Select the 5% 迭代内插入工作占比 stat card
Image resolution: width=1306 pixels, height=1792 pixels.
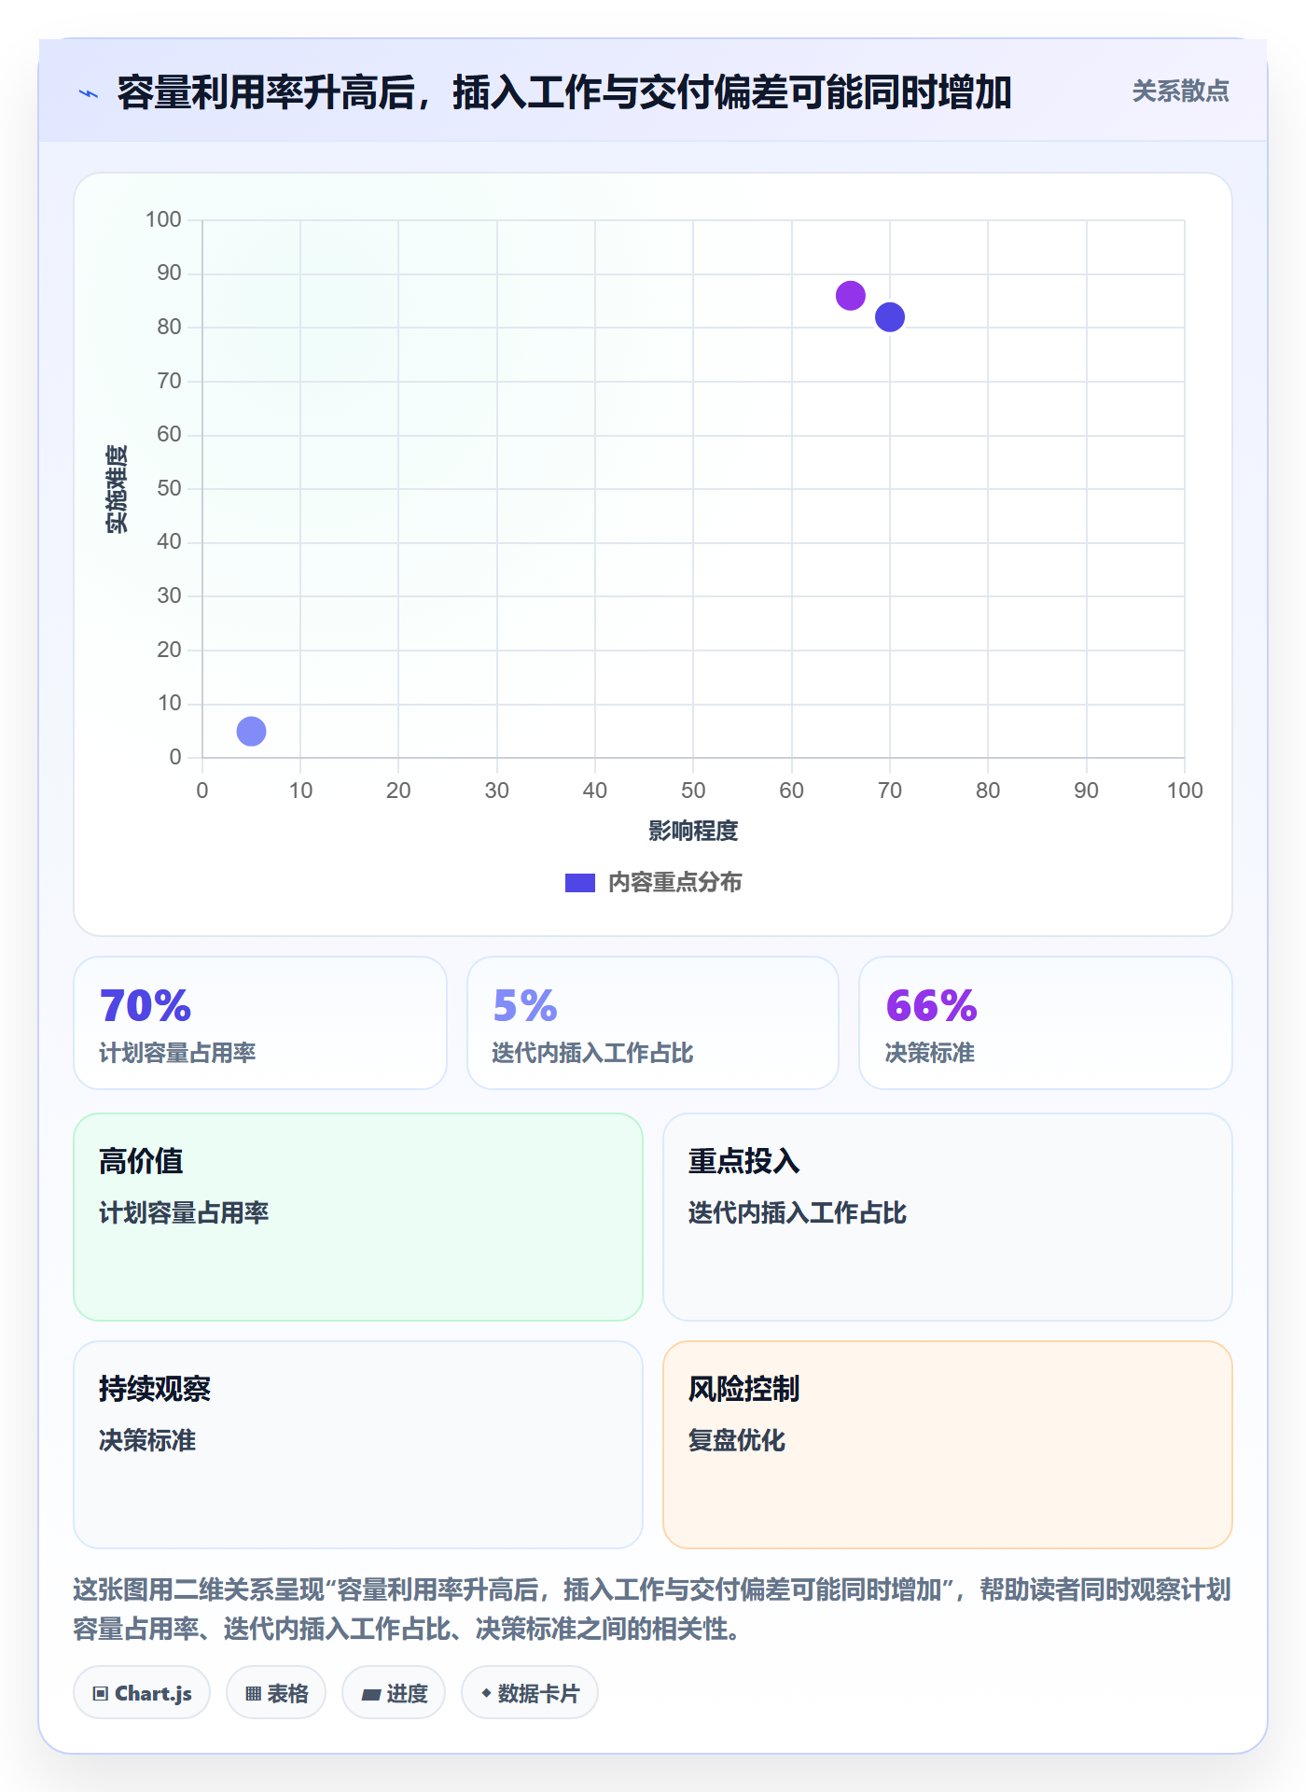[653, 1023]
